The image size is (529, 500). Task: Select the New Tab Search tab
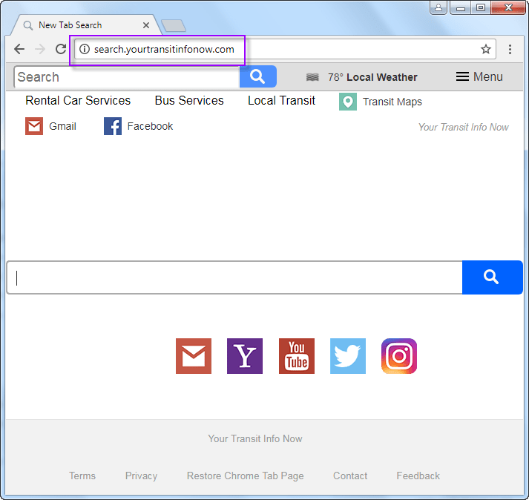(x=85, y=25)
